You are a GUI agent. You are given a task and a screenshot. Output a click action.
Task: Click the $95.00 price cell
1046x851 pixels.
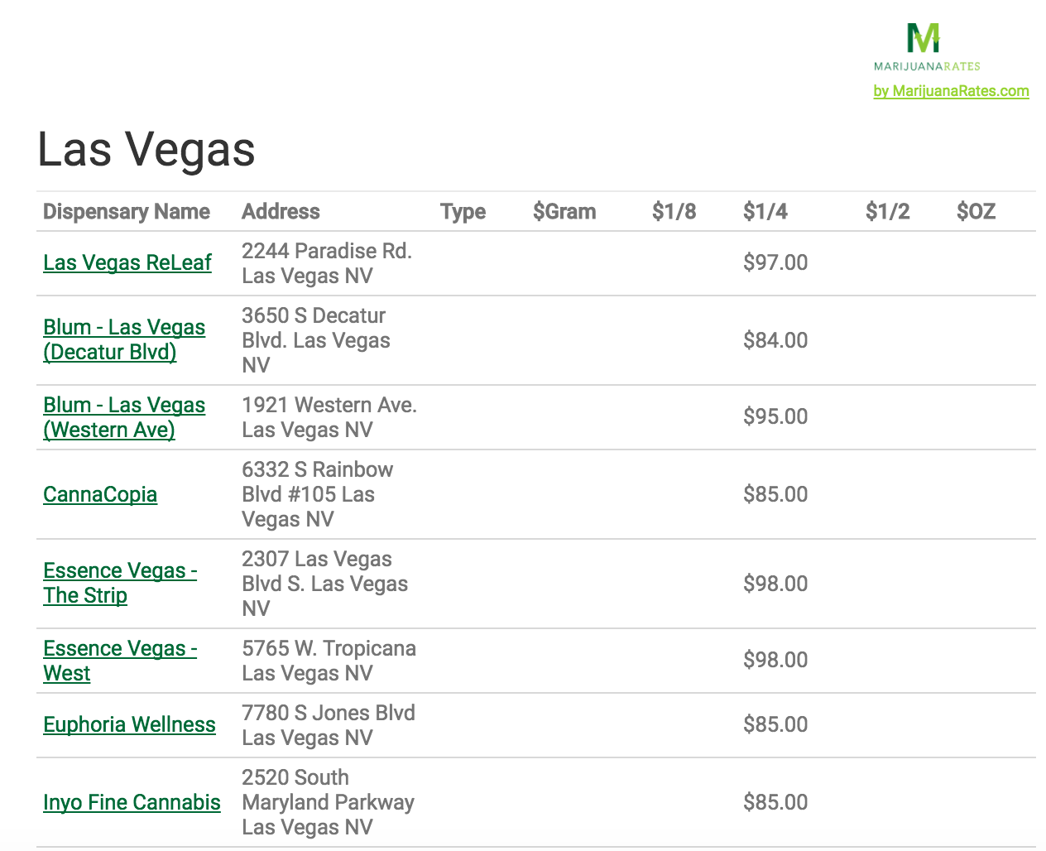click(775, 416)
